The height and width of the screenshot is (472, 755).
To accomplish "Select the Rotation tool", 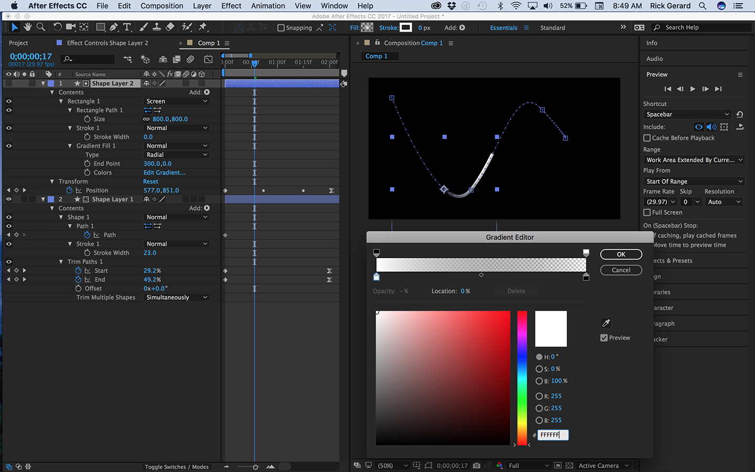I will 57,27.
